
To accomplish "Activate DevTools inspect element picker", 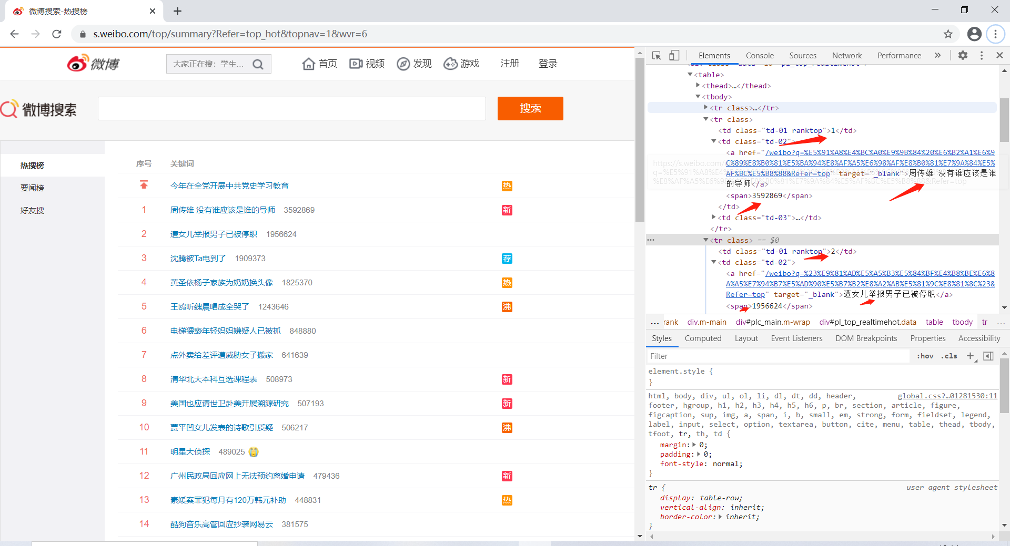I will [x=656, y=55].
